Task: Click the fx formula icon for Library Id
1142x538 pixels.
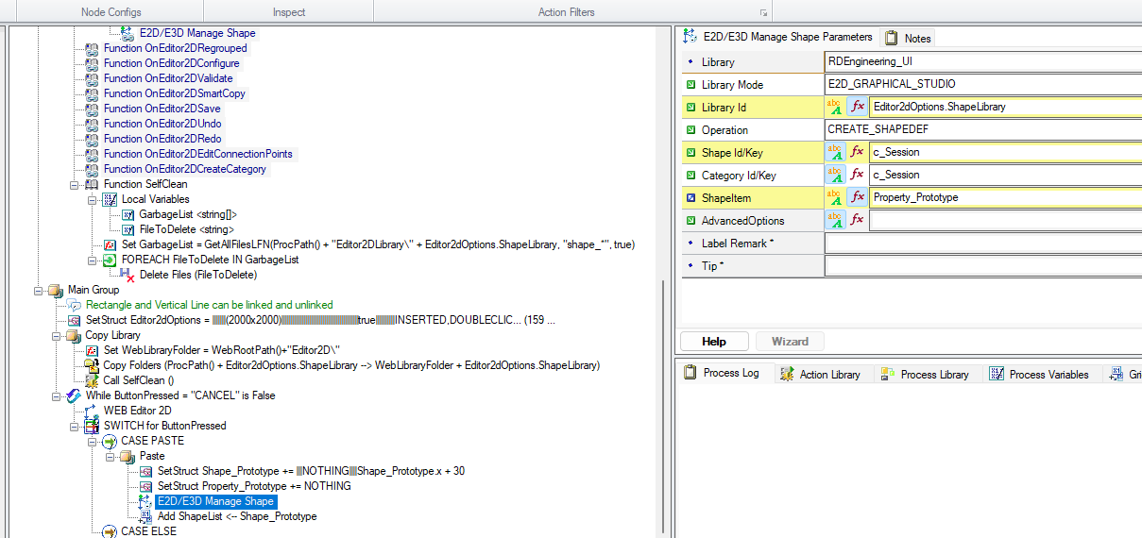Action: (858, 107)
